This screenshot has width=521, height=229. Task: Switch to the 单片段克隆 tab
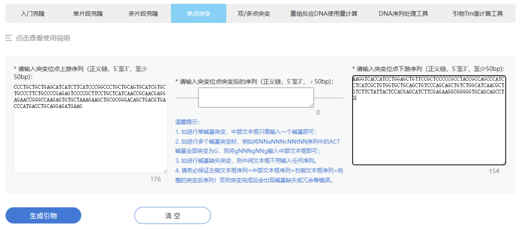pyautogui.click(x=88, y=13)
